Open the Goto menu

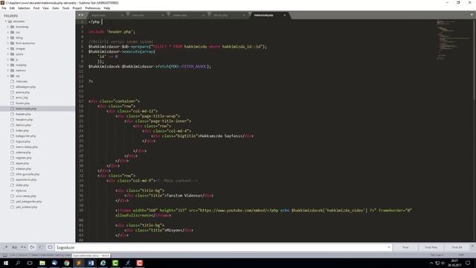coord(56,8)
